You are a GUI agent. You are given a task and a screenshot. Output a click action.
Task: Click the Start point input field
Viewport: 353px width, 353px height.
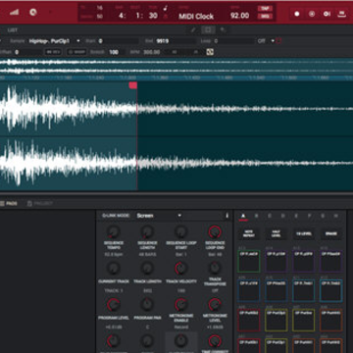pos(119,41)
